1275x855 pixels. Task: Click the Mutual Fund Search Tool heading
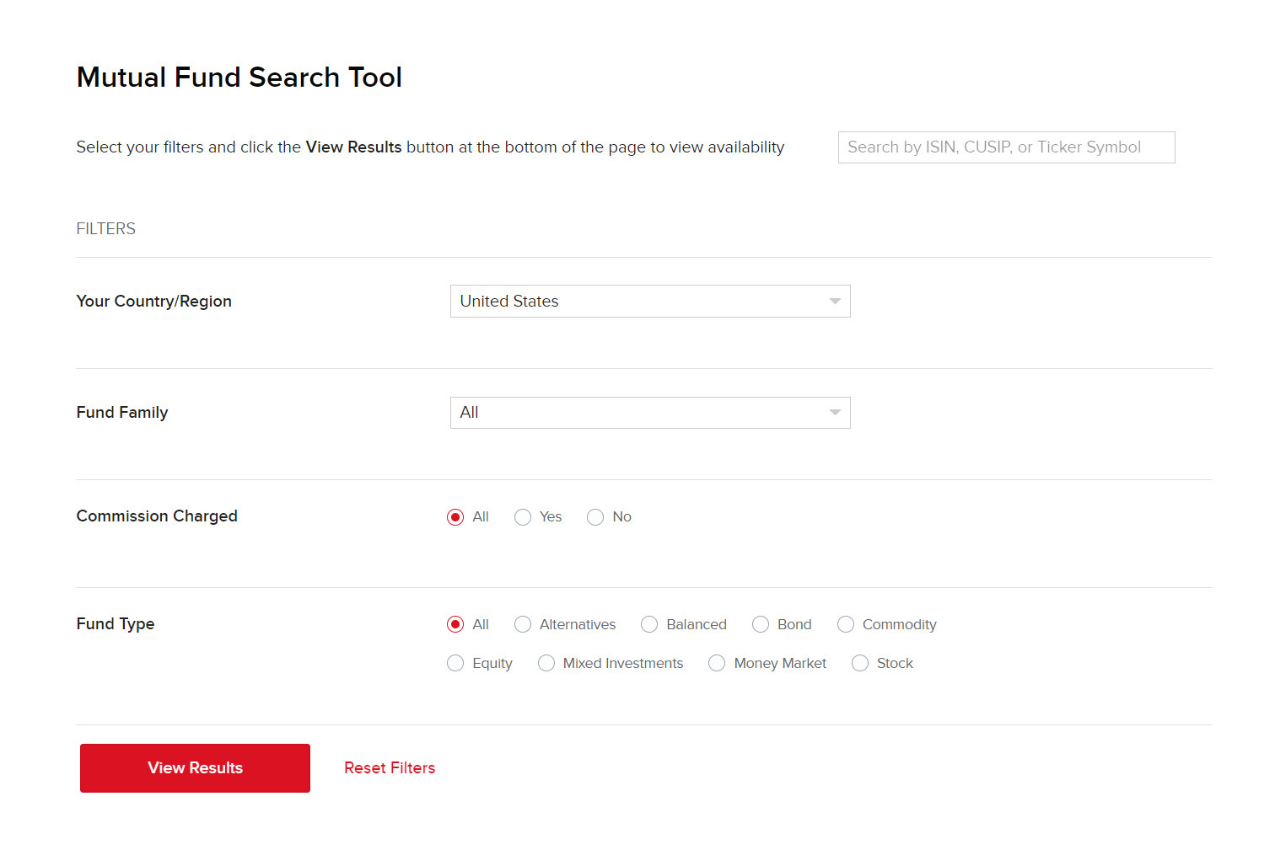click(x=239, y=77)
